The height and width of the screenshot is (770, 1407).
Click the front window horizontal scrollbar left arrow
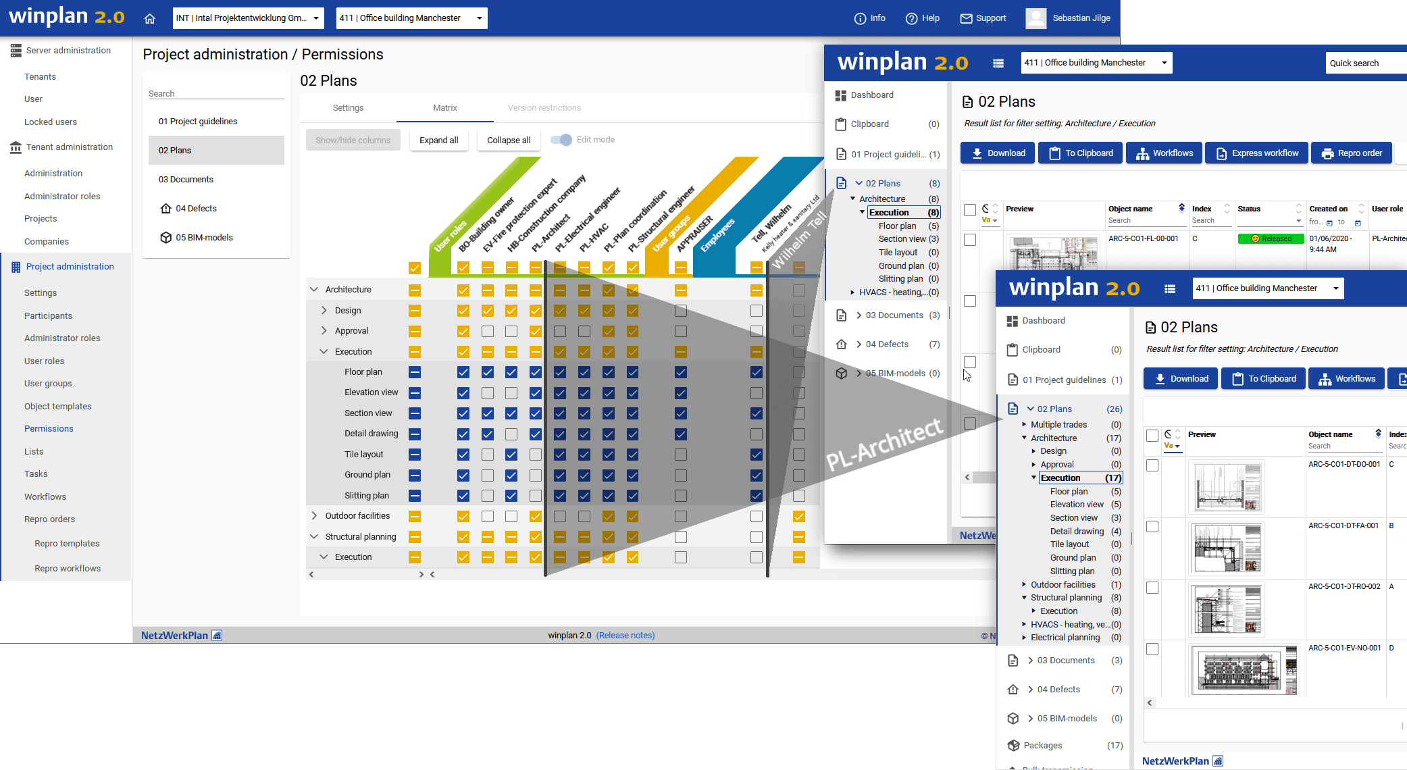[x=1150, y=703]
